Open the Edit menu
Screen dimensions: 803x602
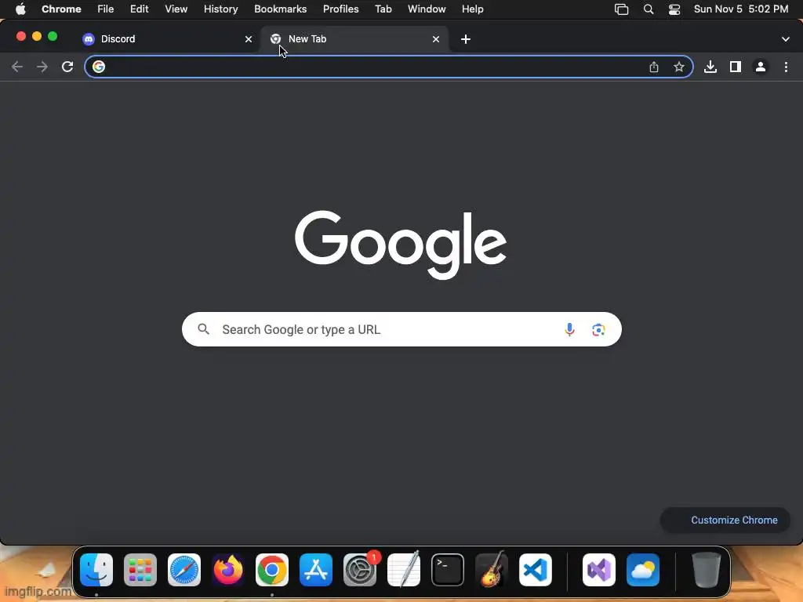pyautogui.click(x=139, y=9)
